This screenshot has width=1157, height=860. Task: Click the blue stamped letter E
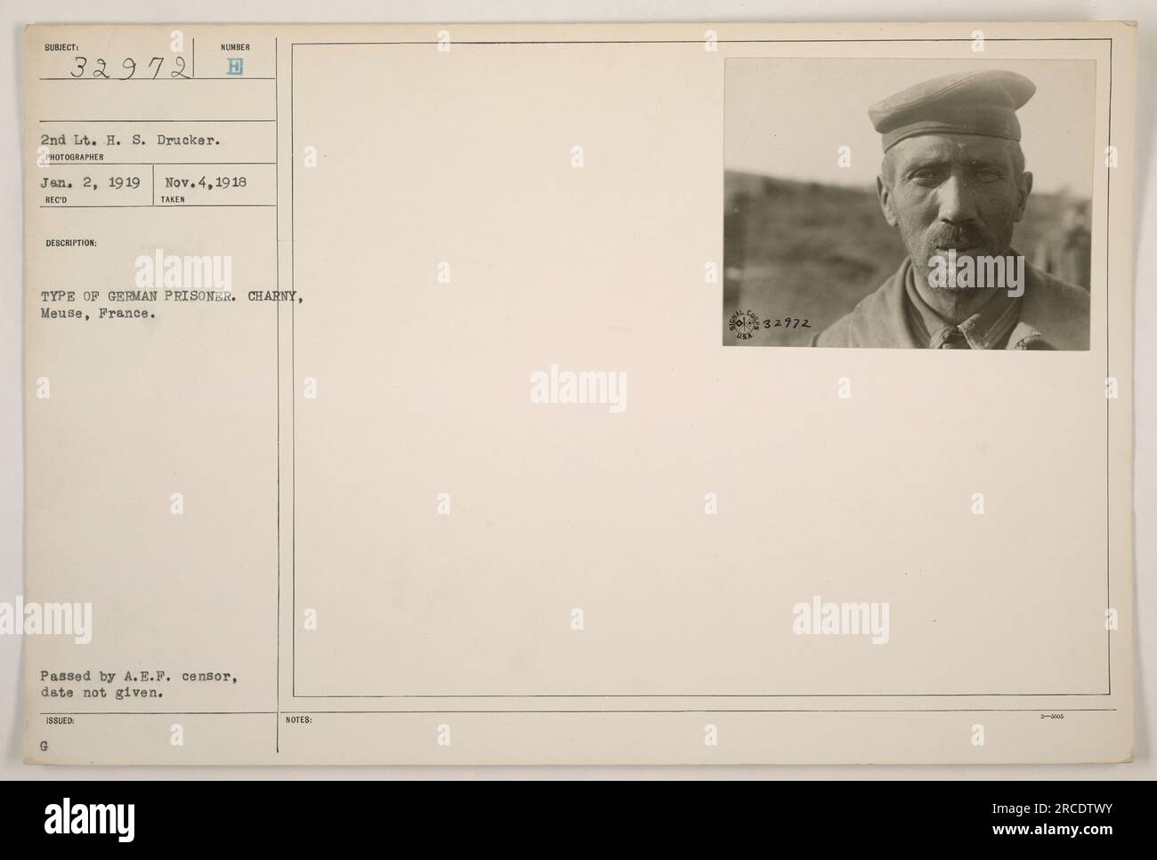click(x=234, y=66)
